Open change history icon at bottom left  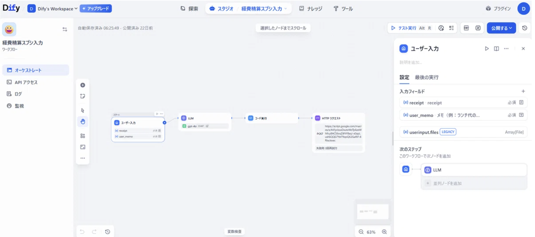click(x=108, y=232)
